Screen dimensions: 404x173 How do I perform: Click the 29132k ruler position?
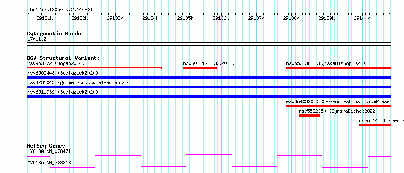[x=79, y=18]
